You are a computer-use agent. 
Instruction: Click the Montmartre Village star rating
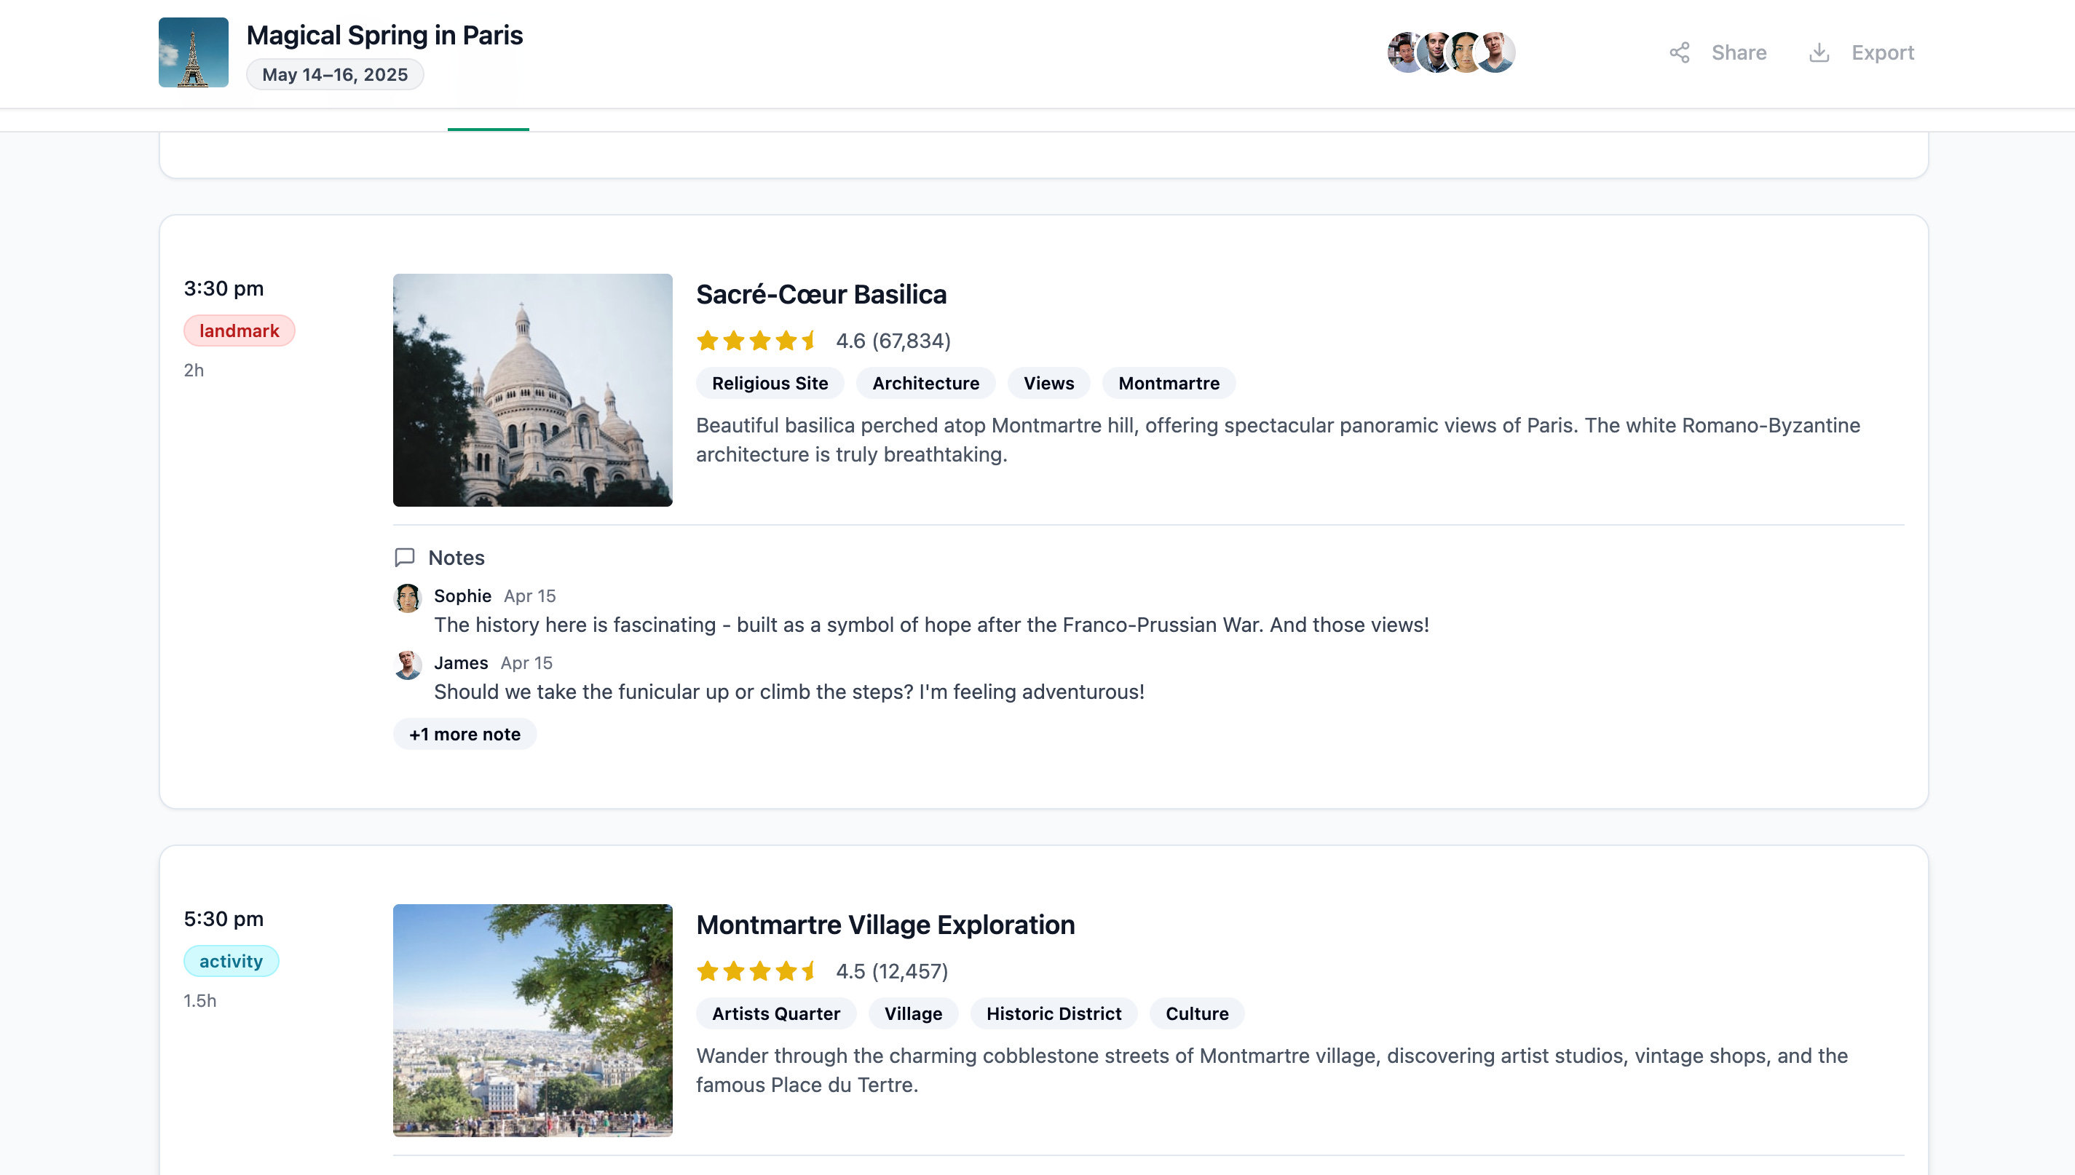[756, 971]
